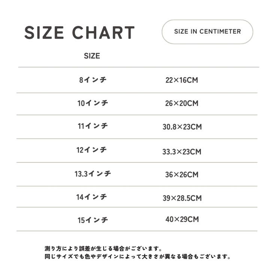Click the 測り方により誤差 note line
The width and height of the screenshot is (277, 277).
[x=103, y=249]
